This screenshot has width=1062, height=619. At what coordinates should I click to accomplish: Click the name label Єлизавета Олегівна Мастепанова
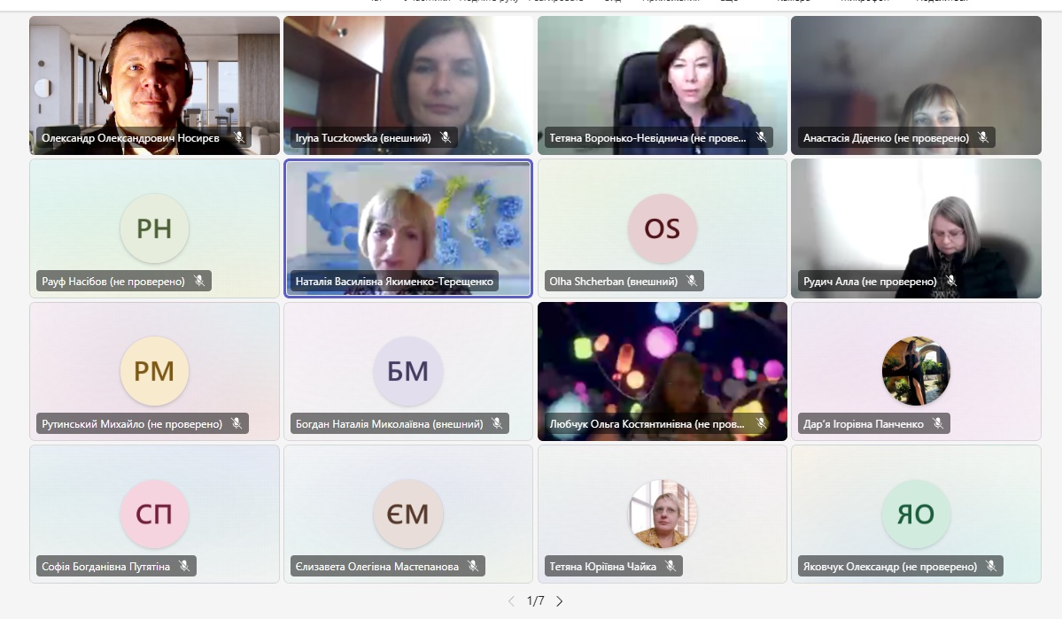point(377,566)
